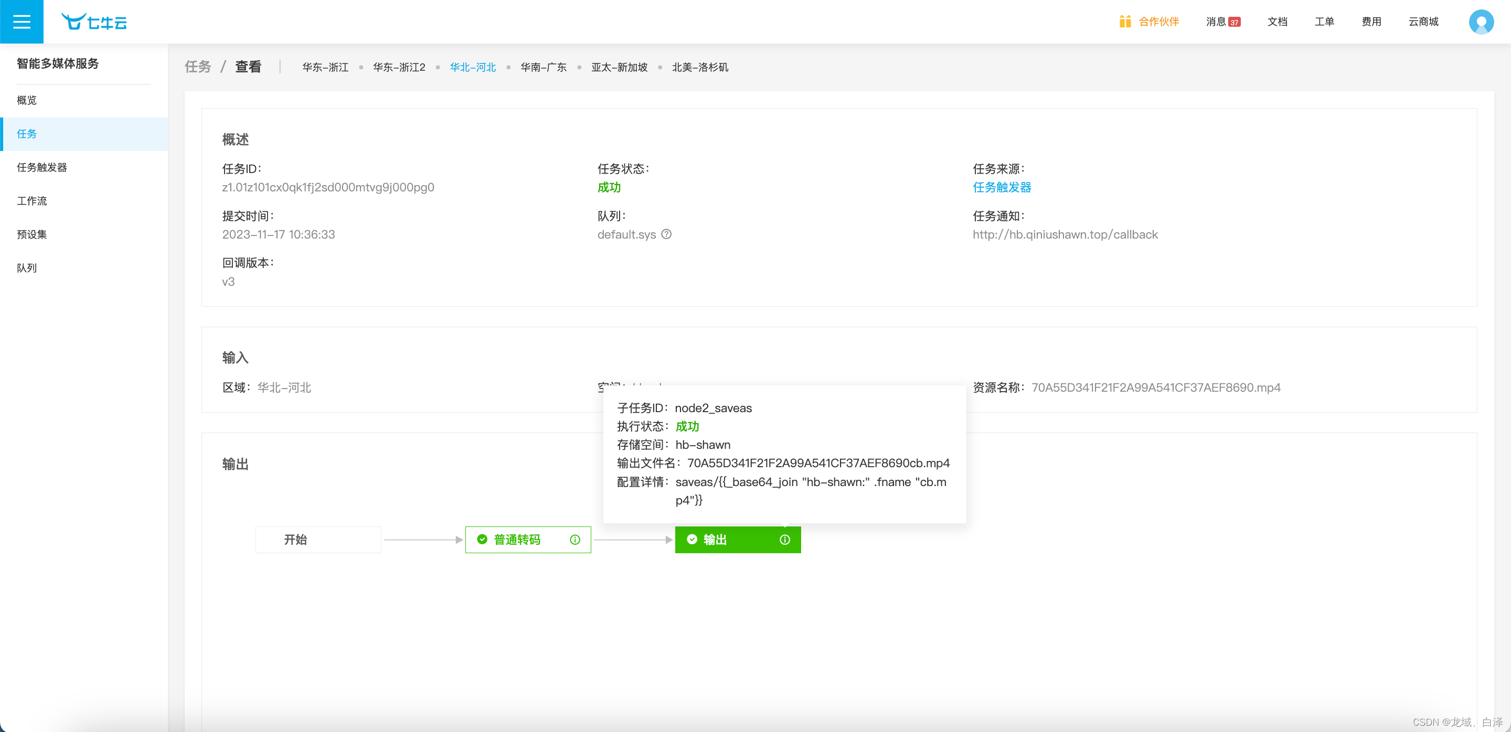The height and width of the screenshot is (732, 1511).
Task: Click the gift icon beside 合作伙伴
Action: [1124, 21]
